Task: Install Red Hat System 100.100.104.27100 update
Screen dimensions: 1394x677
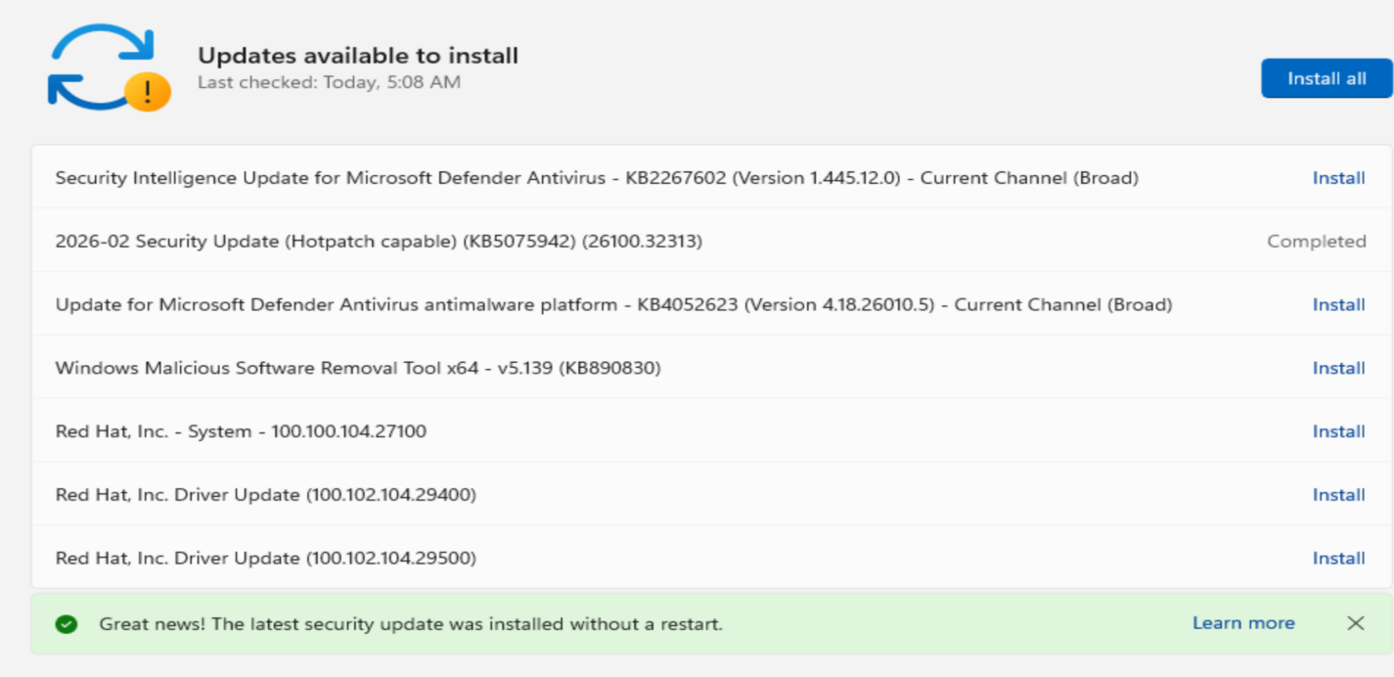Action: click(1338, 431)
